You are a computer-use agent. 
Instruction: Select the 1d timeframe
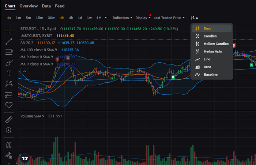click(80, 18)
